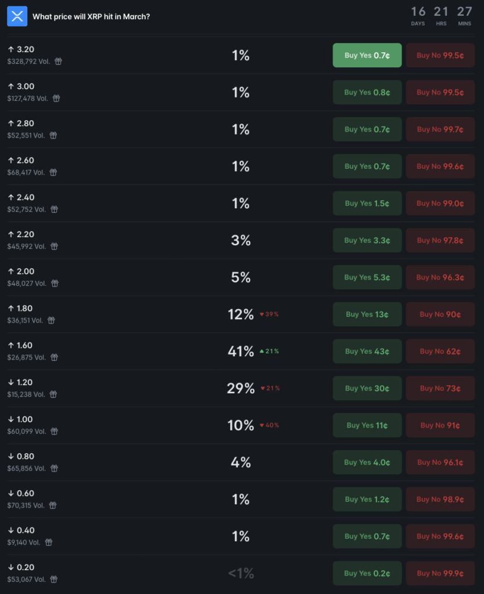Select the gift icon on the 1.80 row
The height and width of the screenshot is (594, 484).
coord(52,321)
